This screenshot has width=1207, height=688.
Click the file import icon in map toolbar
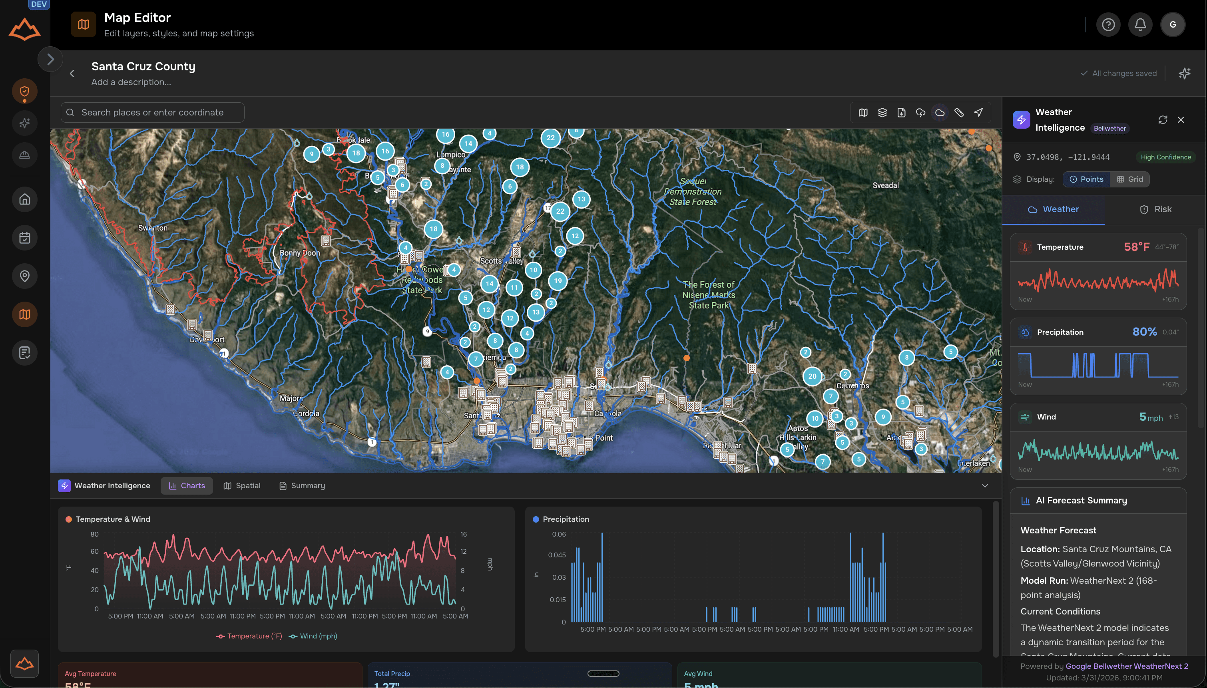point(901,112)
